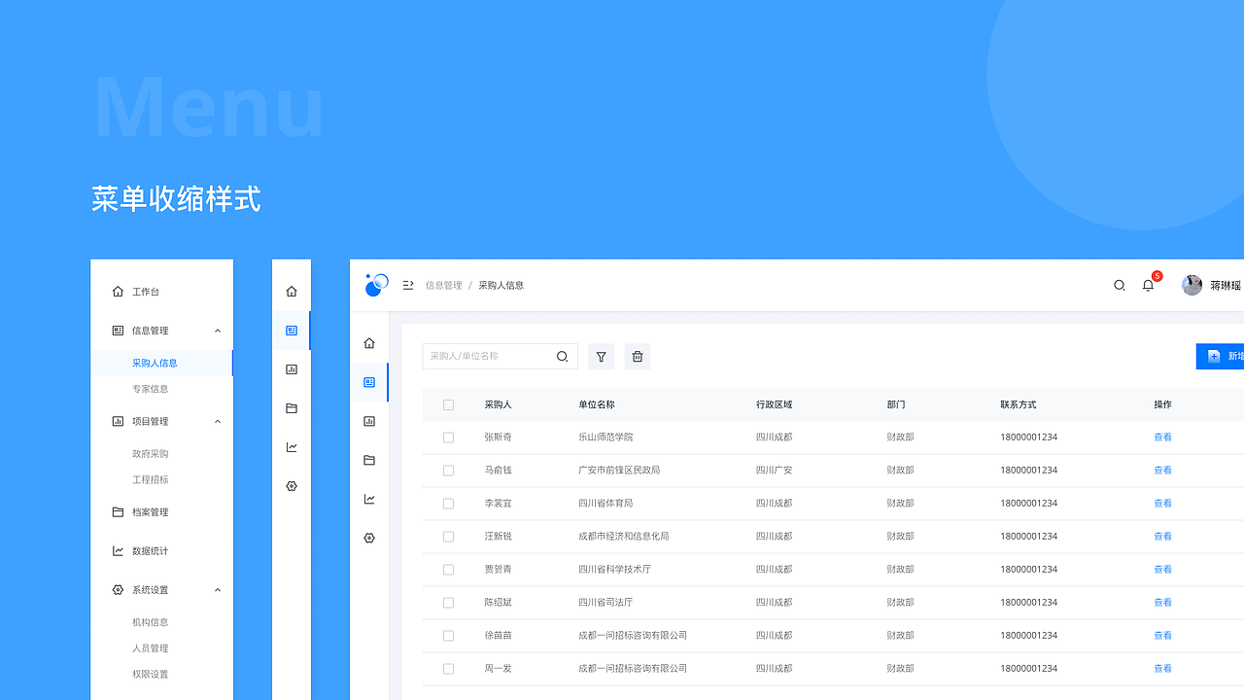Viewport: 1244px width, 700px height.
Task: Click the blue 新增 button
Action: (x=1221, y=357)
